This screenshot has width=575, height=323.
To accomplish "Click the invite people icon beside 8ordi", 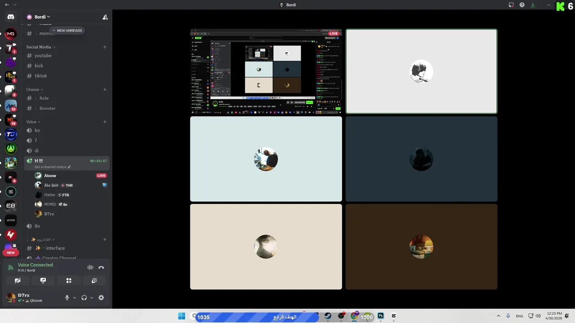I will 105,17.
